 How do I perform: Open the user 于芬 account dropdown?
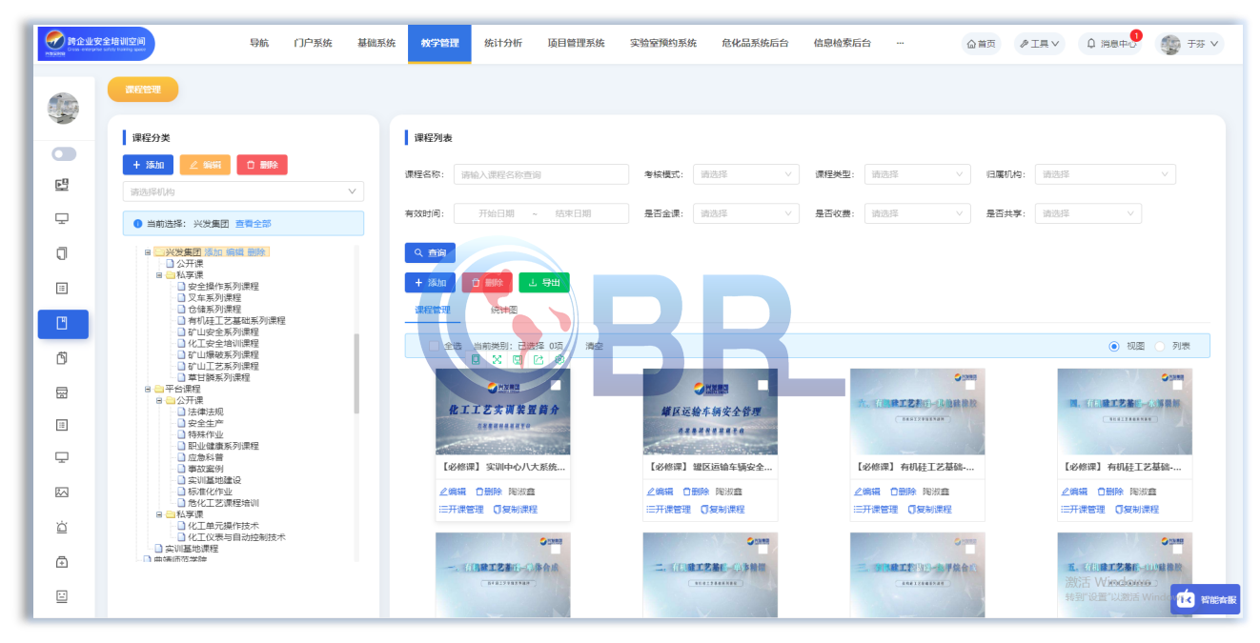pos(1189,44)
